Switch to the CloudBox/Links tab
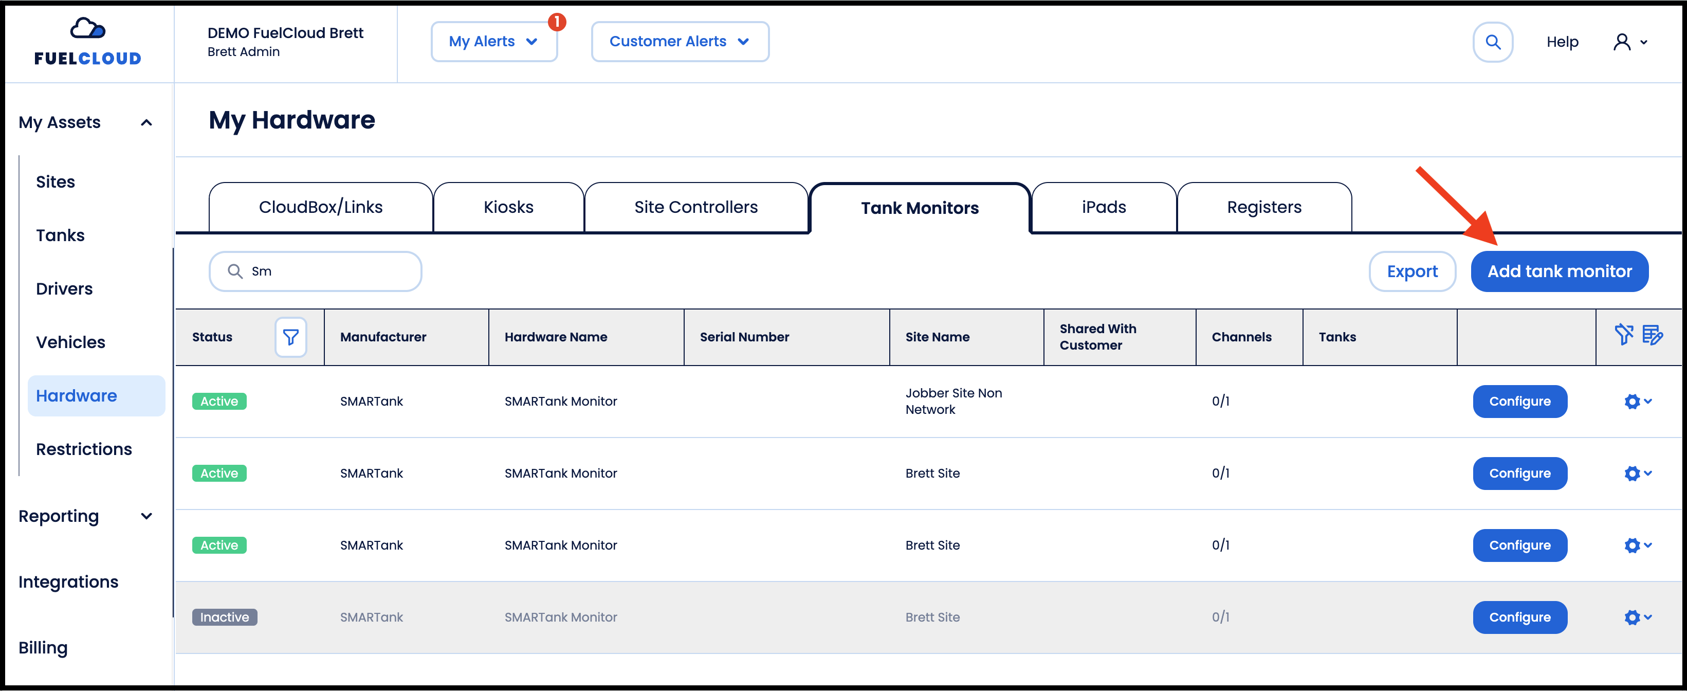The image size is (1687, 691). point(320,207)
